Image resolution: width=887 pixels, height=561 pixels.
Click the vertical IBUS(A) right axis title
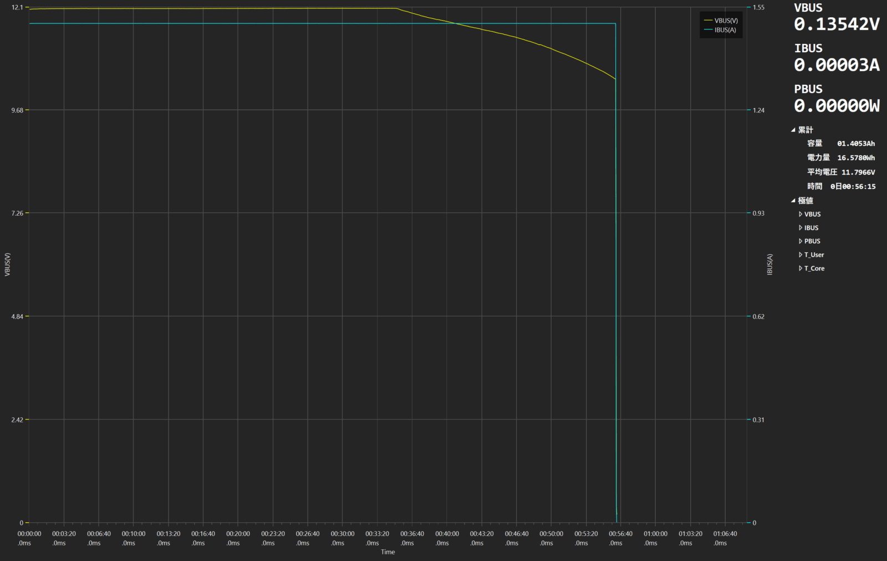[769, 264]
